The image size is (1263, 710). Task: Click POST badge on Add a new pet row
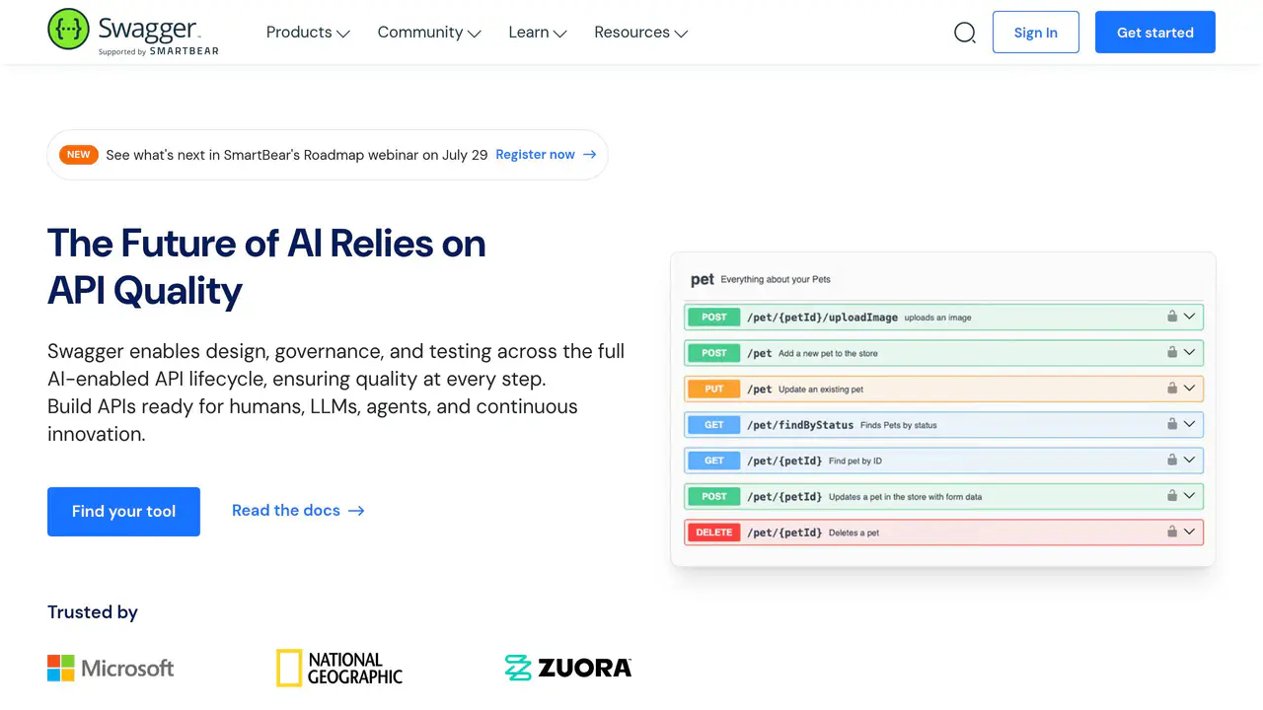coord(714,353)
